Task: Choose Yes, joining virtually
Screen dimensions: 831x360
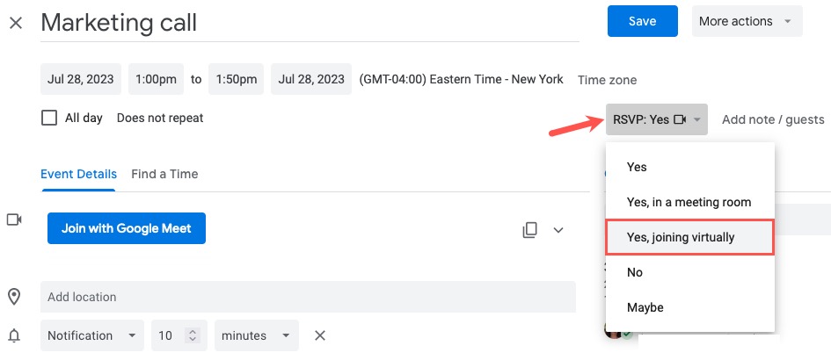Action: pyautogui.click(x=690, y=237)
